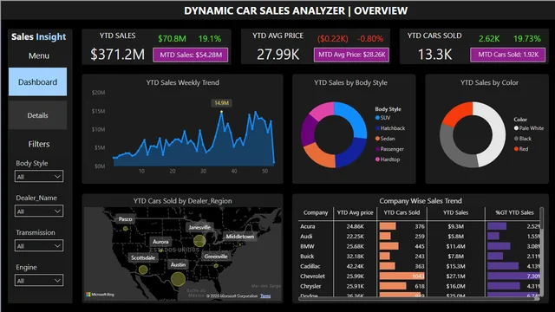Click the MTD Cars Sold: 1.92K badge
Screen dimensions: 555x312
point(508,55)
